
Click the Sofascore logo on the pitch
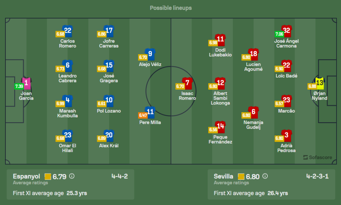[317, 157]
